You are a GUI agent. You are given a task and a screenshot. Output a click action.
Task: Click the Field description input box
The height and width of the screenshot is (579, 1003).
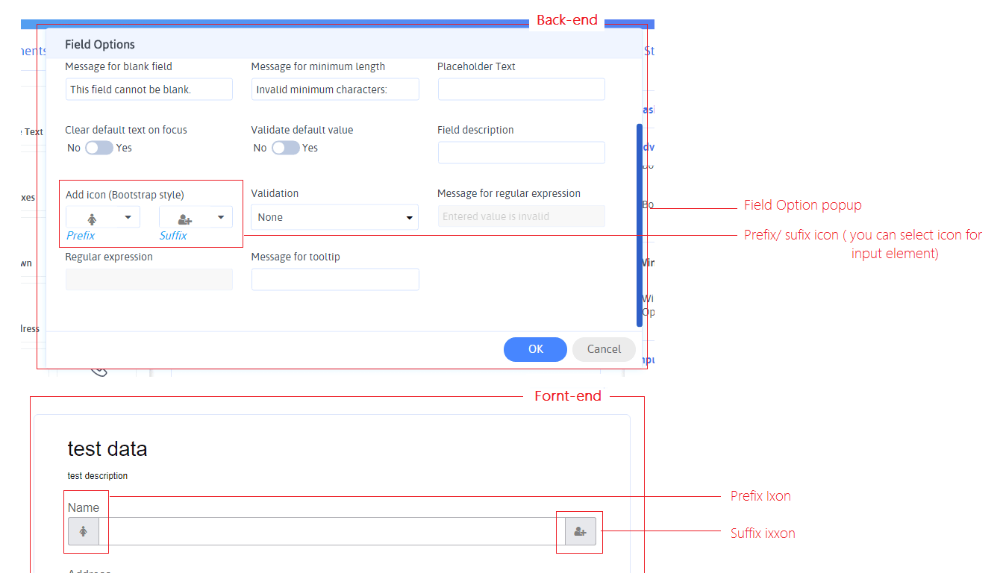coord(521,152)
